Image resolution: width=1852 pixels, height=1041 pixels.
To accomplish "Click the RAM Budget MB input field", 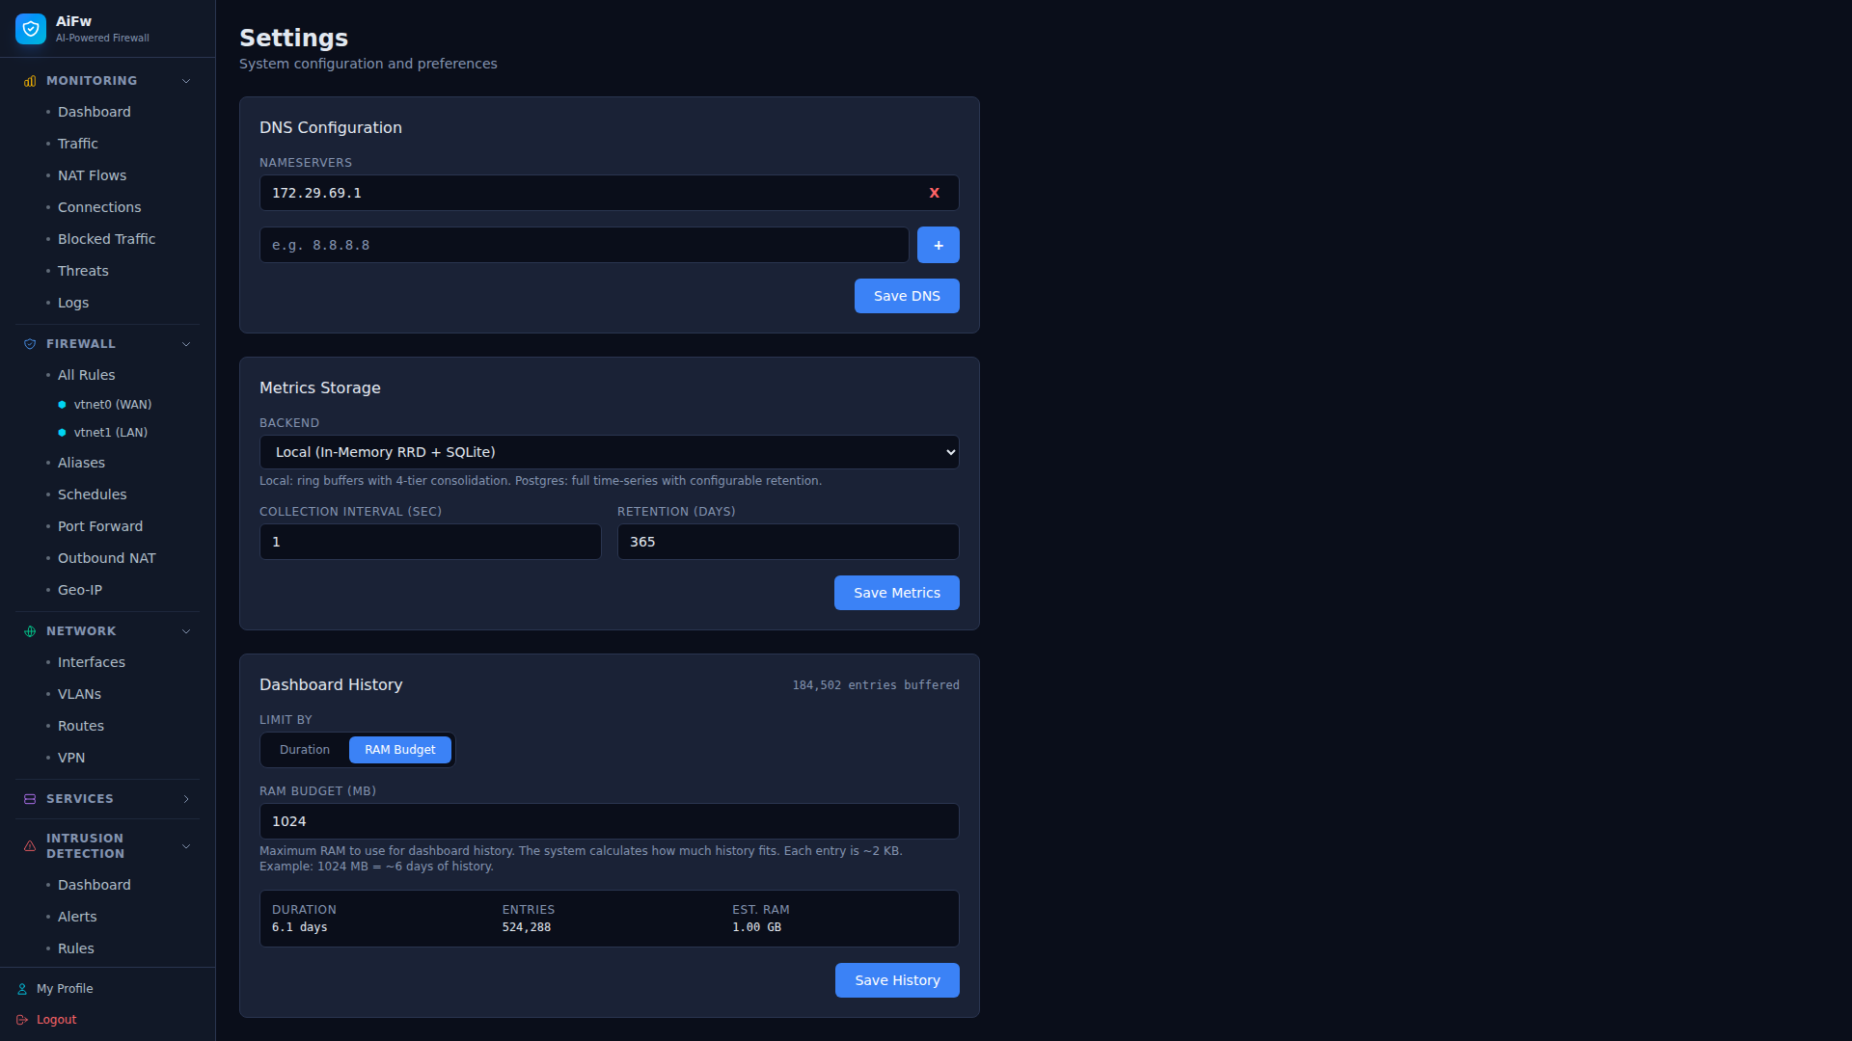I will tap(610, 821).
